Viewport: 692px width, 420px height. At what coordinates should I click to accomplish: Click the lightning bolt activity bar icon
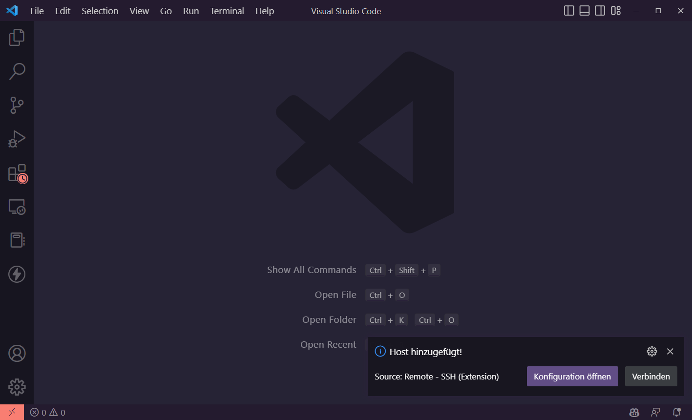click(x=17, y=274)
